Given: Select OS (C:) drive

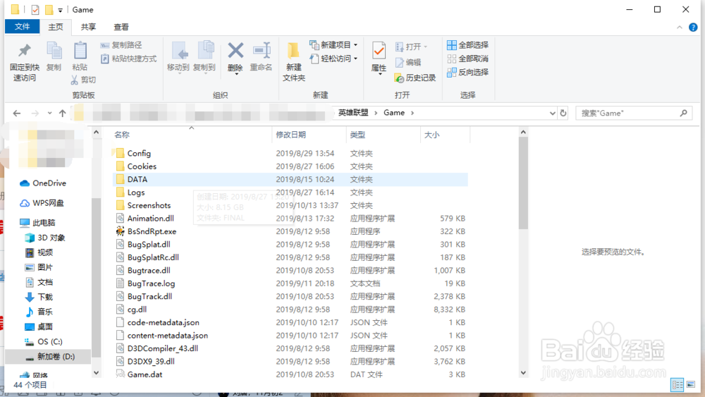Looking at the screenshot, I should (x=44, y=342).
